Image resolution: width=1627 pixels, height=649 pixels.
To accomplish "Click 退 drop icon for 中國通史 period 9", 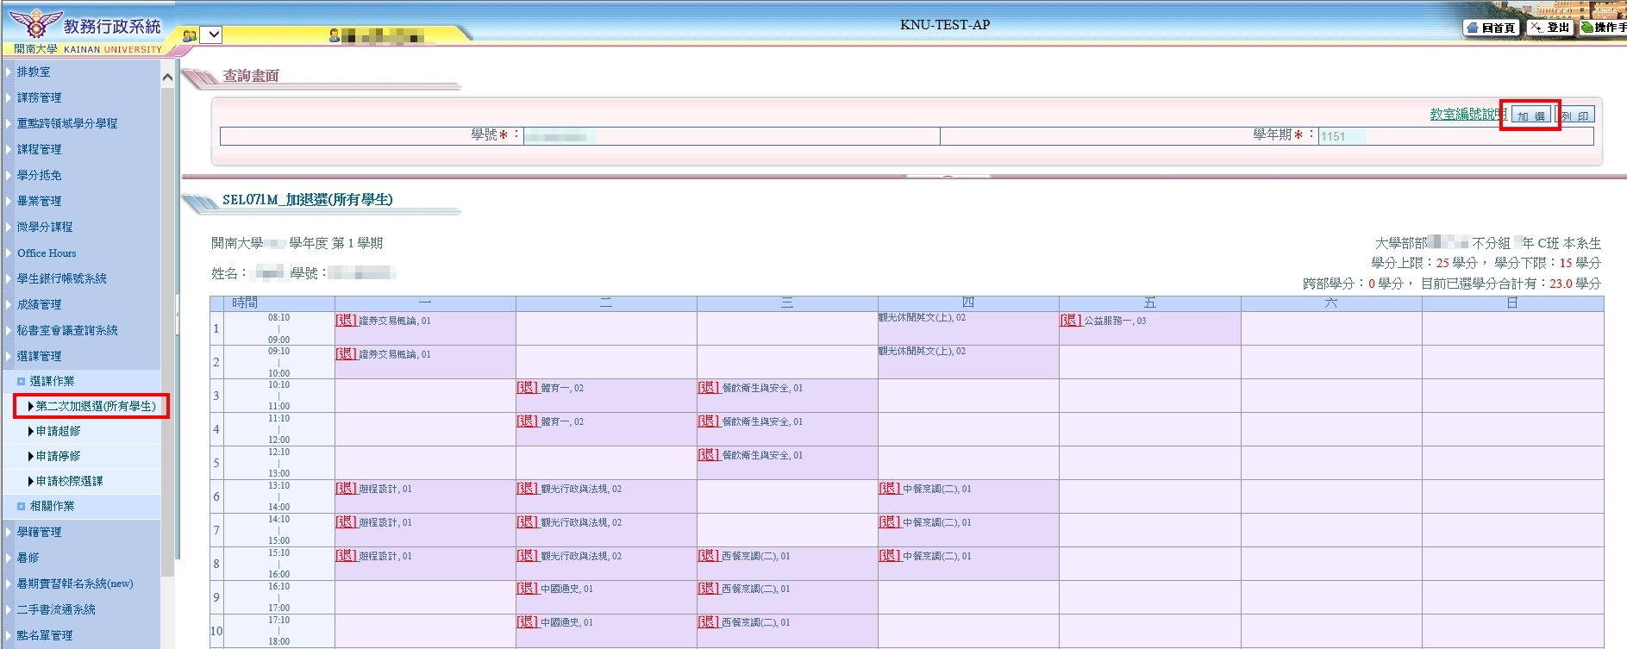I will click(x=527, y=589).
